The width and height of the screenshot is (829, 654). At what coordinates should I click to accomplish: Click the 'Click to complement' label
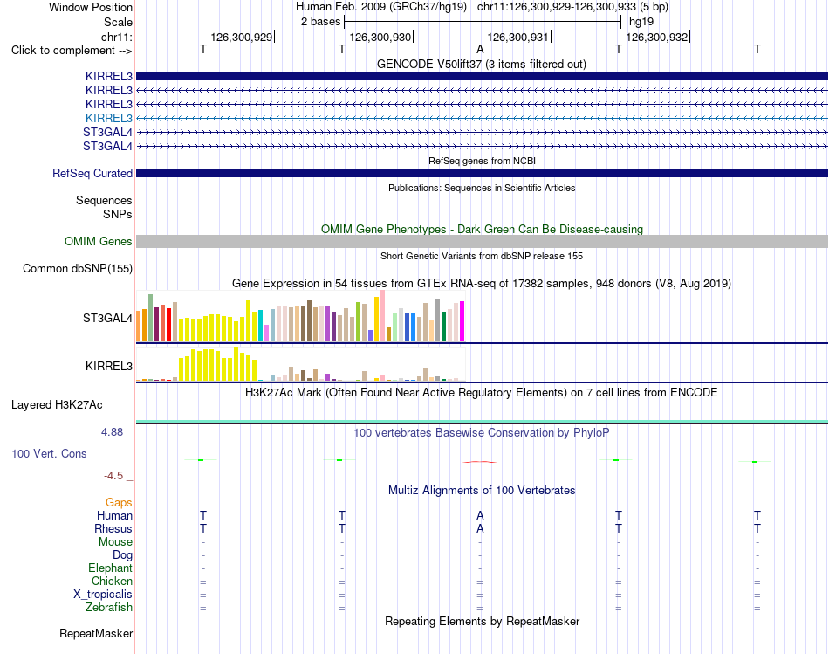pyautogui.click(x=72, y=51)
